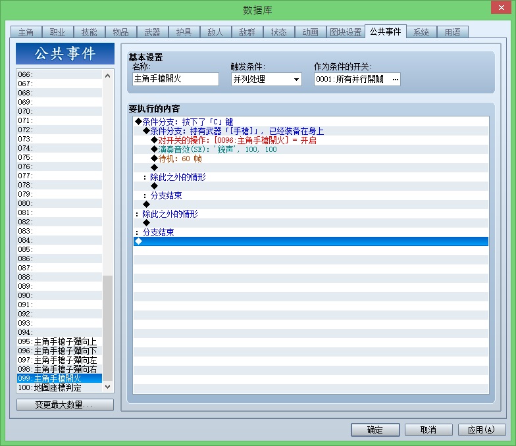Select the indented 除此之外的情形 branch line
The image size is (516, 446).
pyautogui.click(x=311, y=177)
